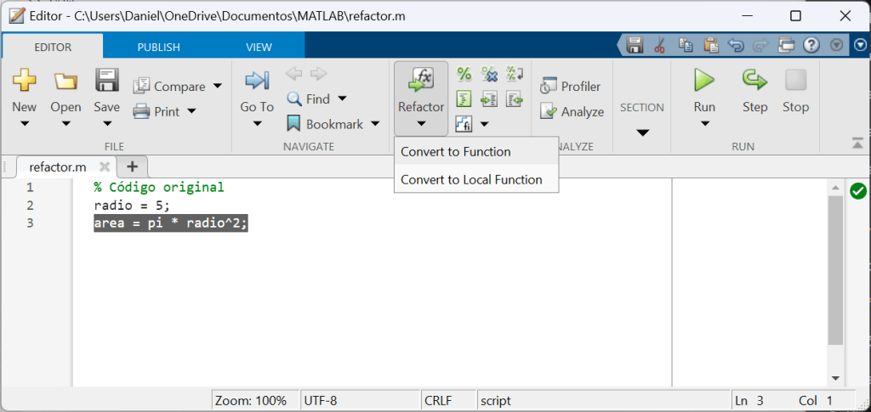
Task: Select Convert to Function menu item
Action: click(456, 152)
